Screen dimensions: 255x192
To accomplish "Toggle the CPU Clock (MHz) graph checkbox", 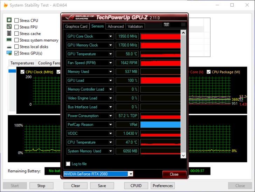I will click(x=22, y=72).
